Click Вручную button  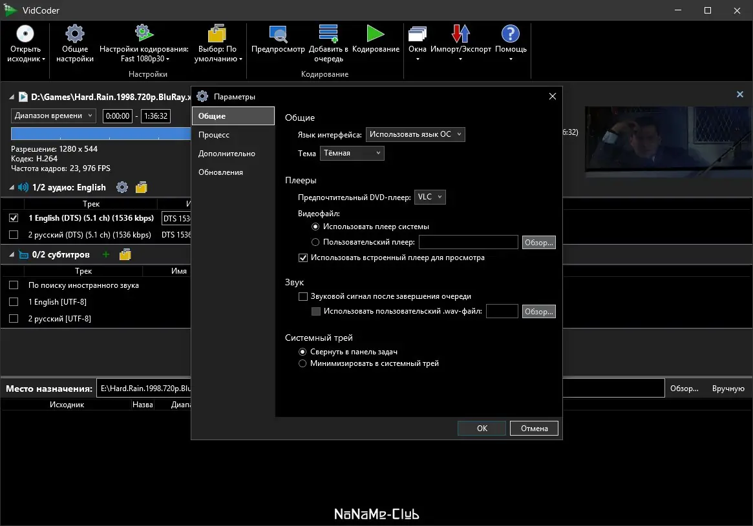728,389
